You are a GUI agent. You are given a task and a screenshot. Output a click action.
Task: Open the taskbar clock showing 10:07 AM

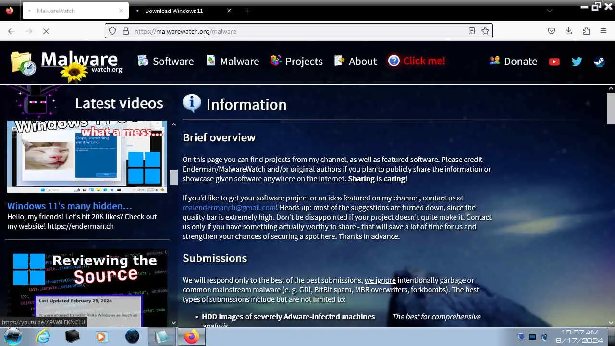point(579,336)
